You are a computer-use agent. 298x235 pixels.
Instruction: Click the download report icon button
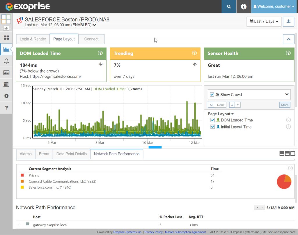coord(288,22)
